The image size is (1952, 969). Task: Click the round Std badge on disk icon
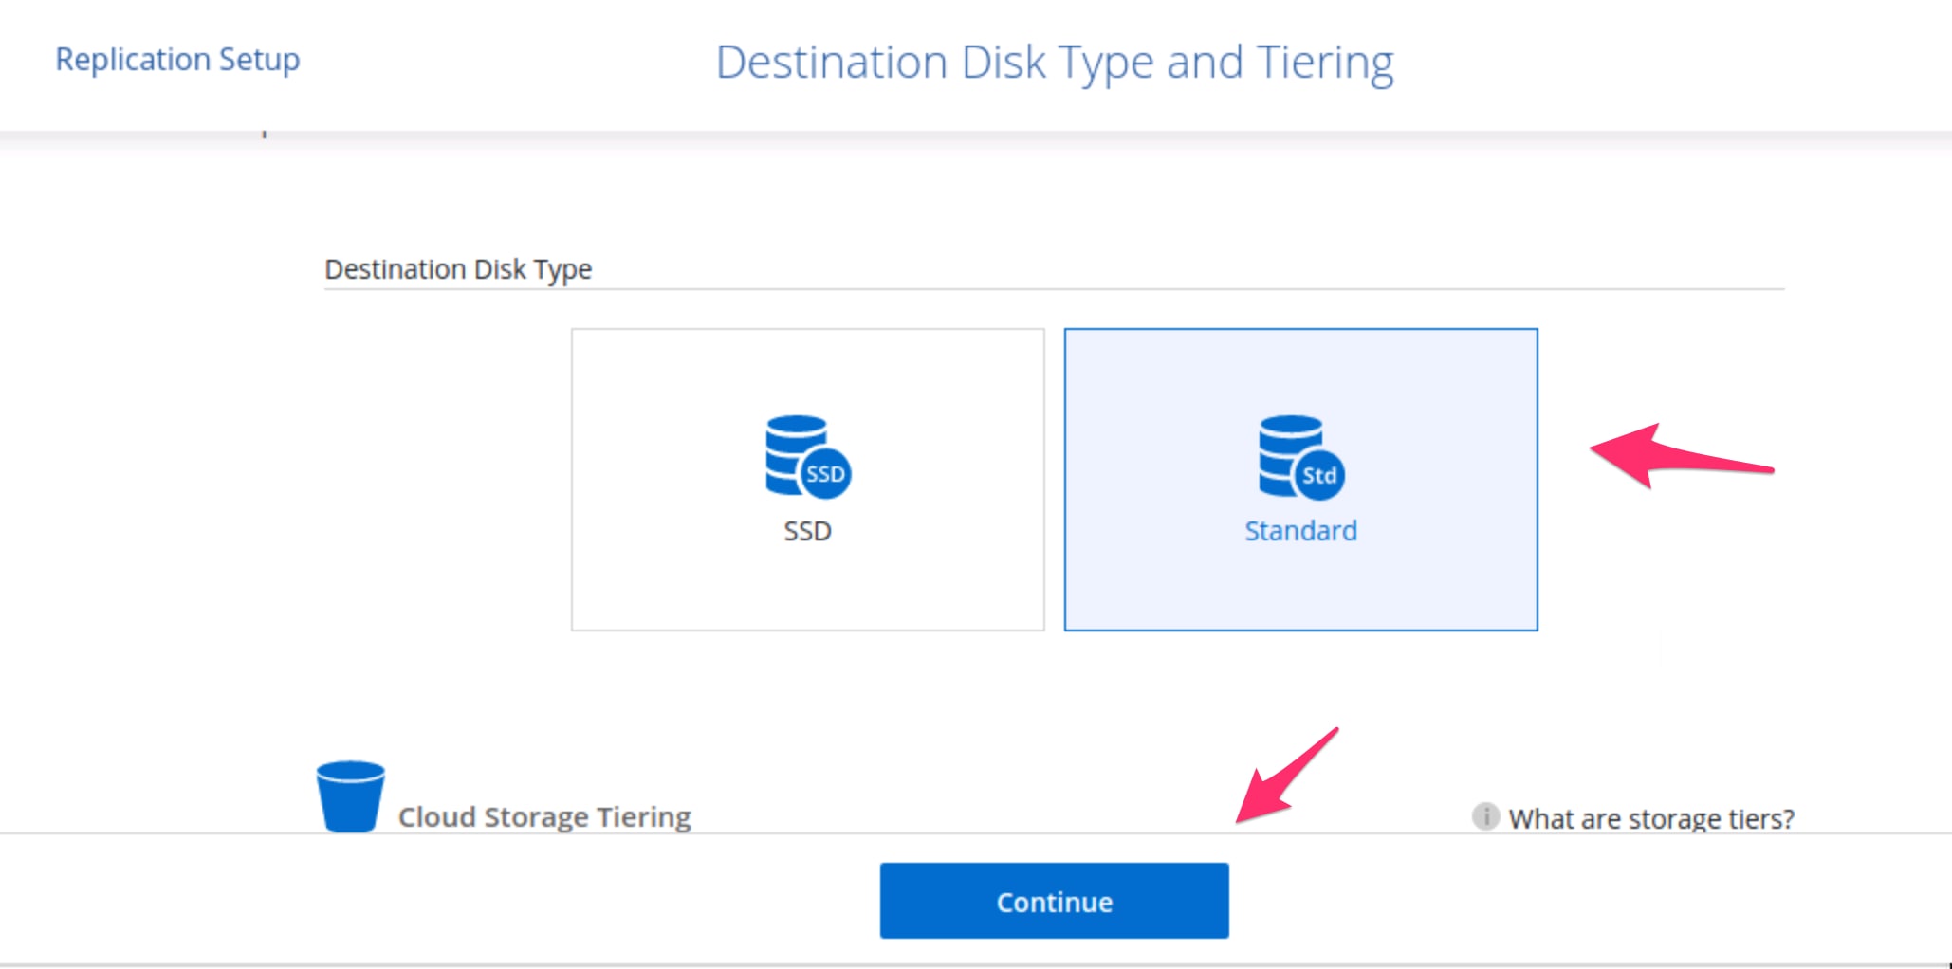1318,475
